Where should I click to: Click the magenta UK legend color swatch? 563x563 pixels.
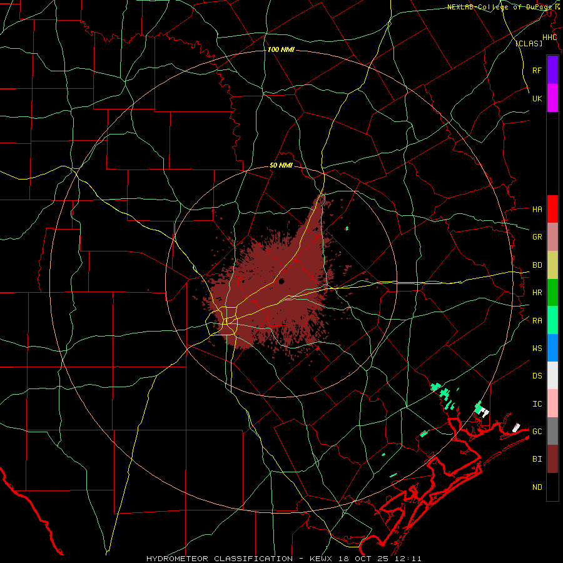(x=552, y=98)
